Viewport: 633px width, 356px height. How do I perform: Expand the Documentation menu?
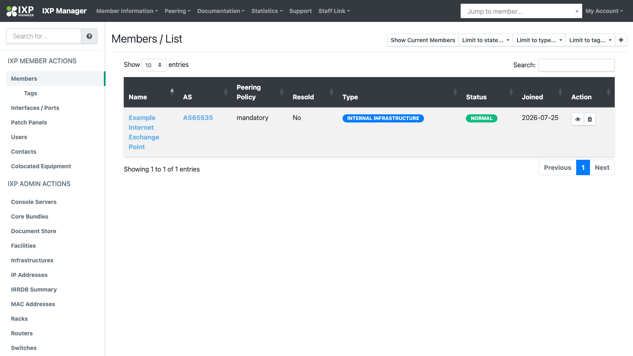pyautogui.click(x=221, y=11)
